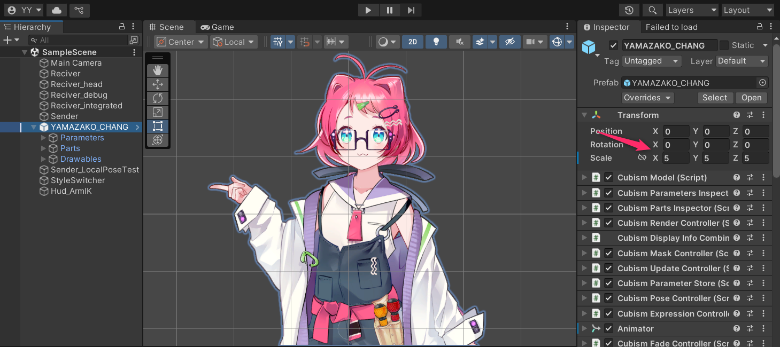This screenshot has height=347, width=780.
Task: Open the draw mode shading dropdown
Action: 388,42
